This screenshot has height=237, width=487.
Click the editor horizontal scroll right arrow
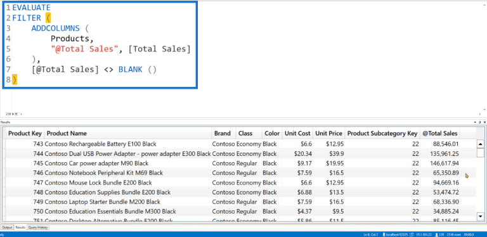point(480,114)
